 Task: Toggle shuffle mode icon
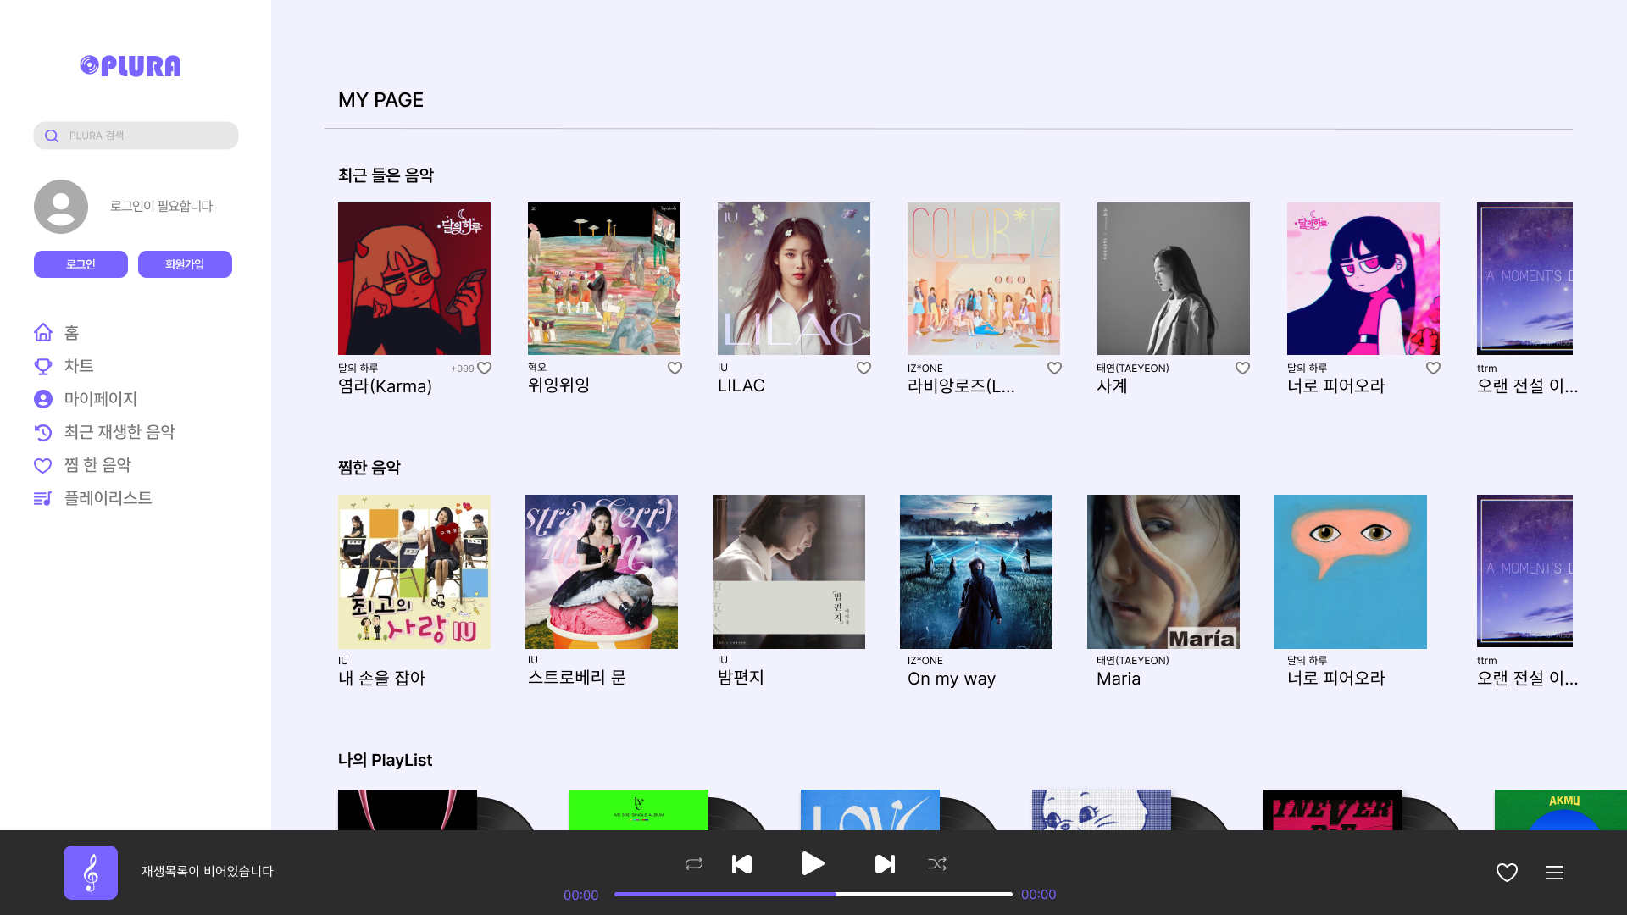(x=936, y=863)
